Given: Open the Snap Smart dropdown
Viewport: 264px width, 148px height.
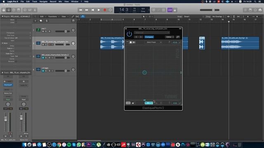Looking at the screenshot, I should point(194,16).
